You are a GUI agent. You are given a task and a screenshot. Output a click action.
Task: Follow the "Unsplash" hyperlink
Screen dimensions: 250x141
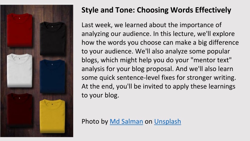(167, 122)
